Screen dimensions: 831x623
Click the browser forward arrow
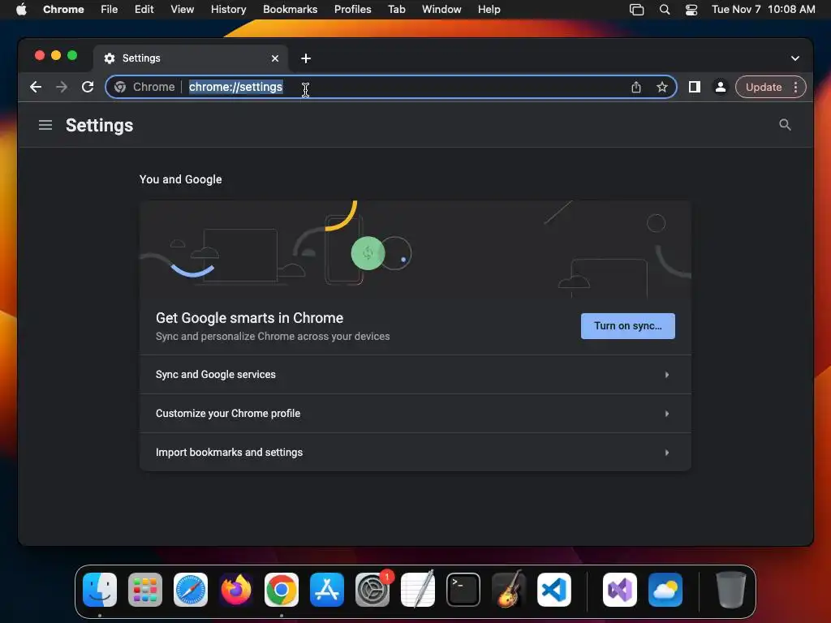[62, 87]
